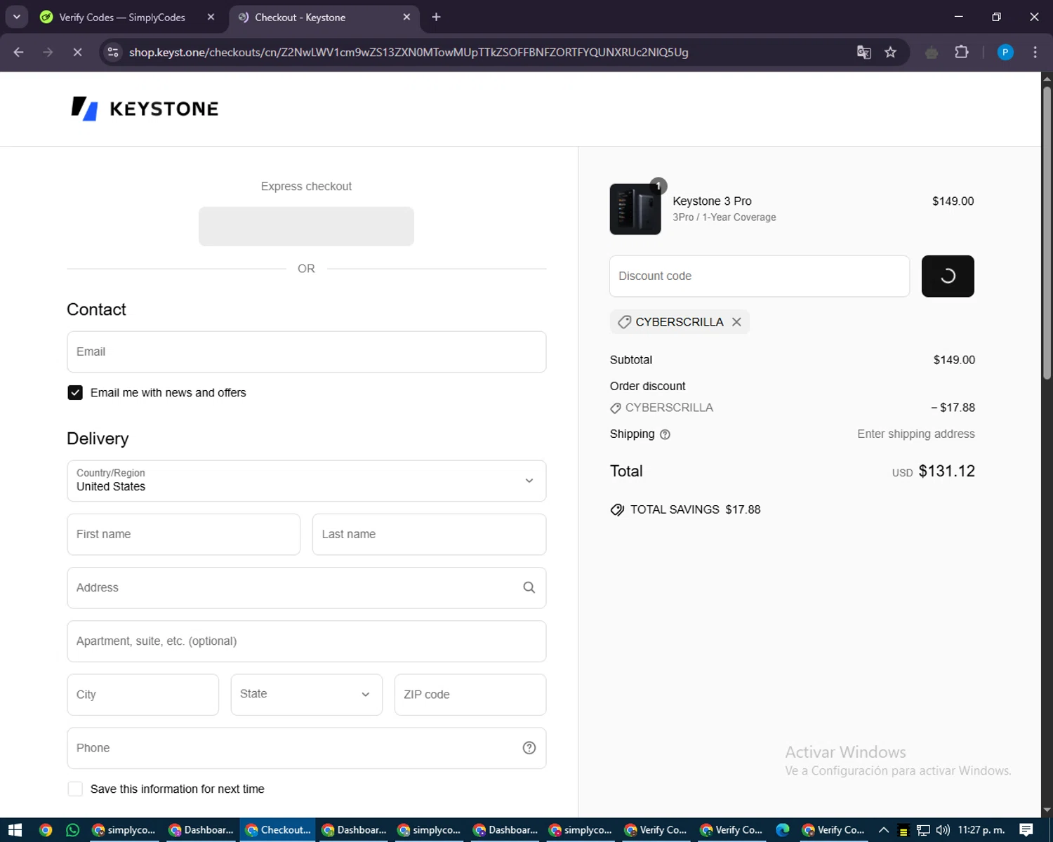The height and width of the screenshot is (842, 1053).
Task: Click the Email input field
Action: pos(307,352)
